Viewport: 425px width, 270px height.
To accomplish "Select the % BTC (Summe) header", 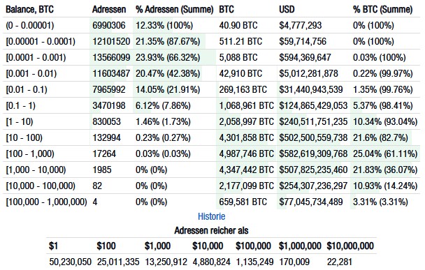I will click(x=383, y=10).
